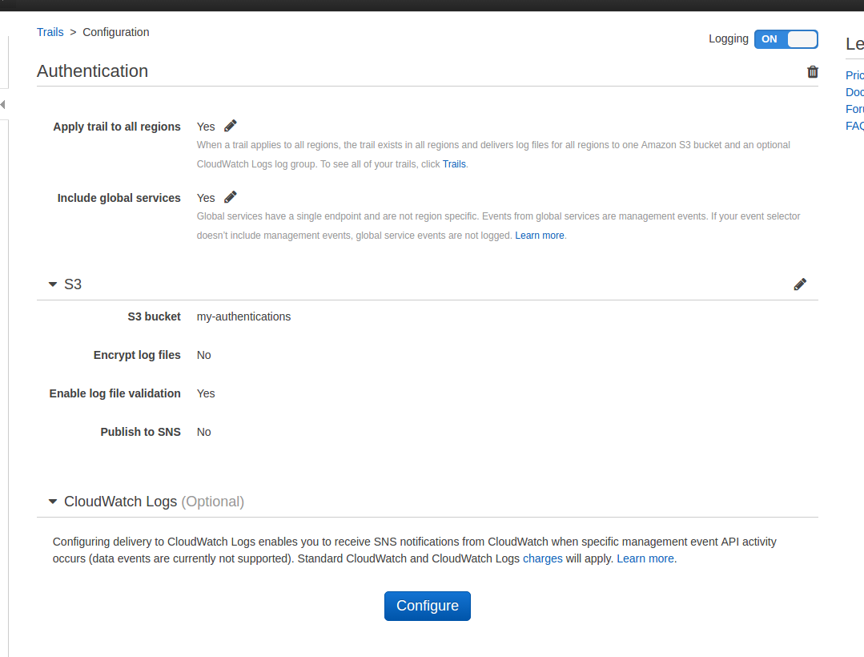Open Learn more about global services

[539, 236]
